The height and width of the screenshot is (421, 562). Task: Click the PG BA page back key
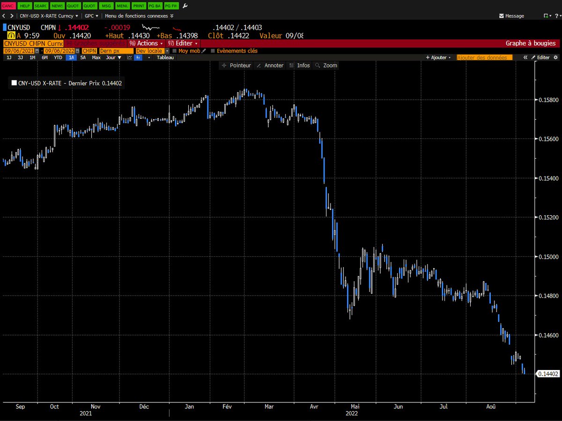click(x=154, y=6)
